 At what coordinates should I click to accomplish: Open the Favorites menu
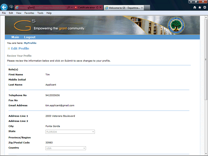tap(29, 13)
